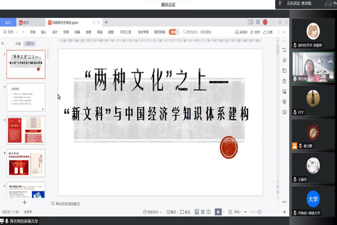The width and height of the screenshot is (337, 225).
Task: Click the fit-to-window zoom icon
Action: click(230, 212)
